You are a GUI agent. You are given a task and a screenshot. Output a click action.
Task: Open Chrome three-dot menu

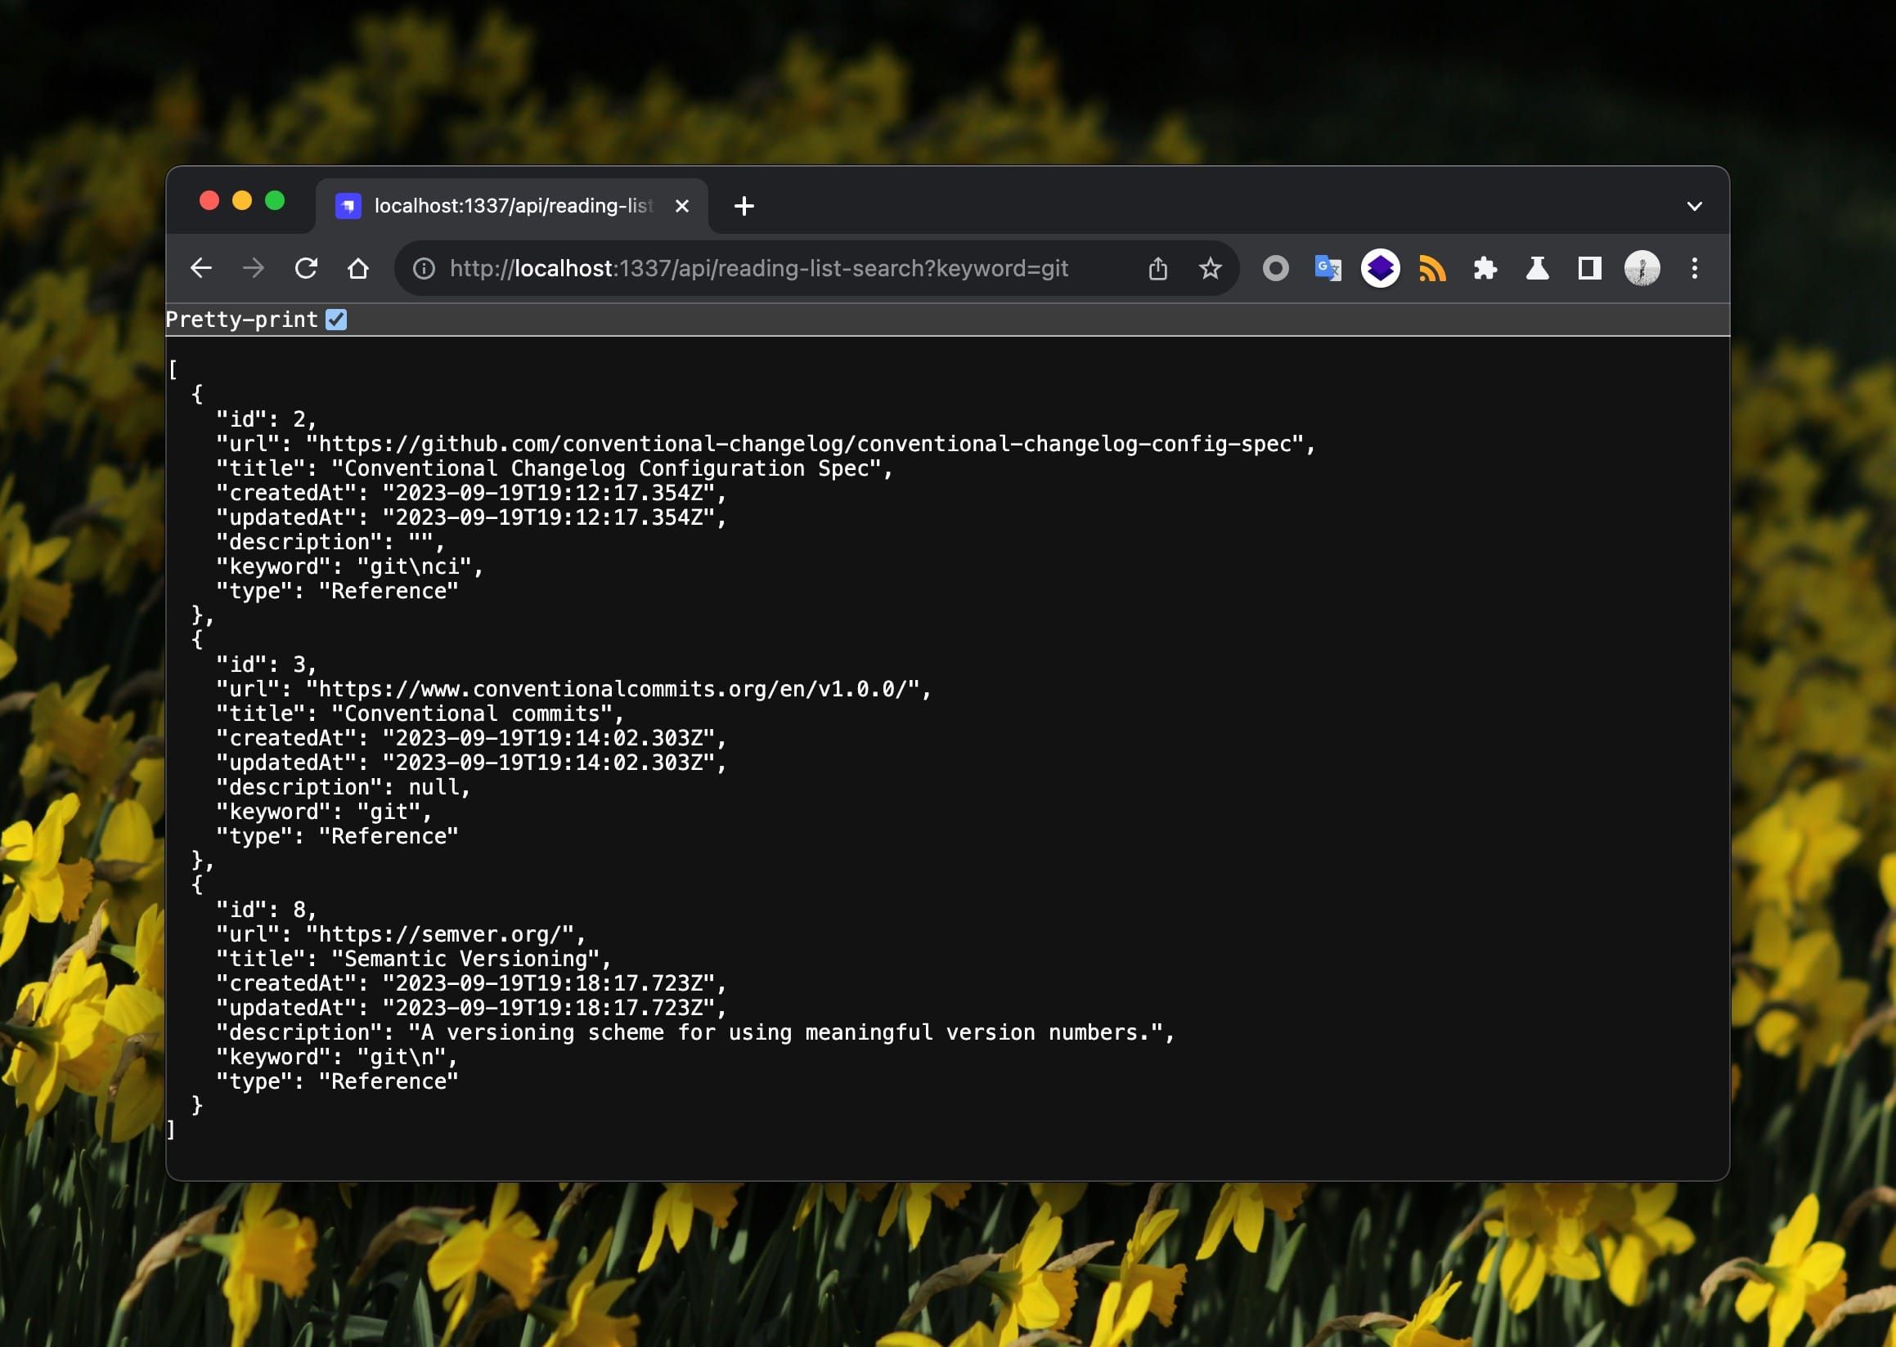(x=1694, y=269)
